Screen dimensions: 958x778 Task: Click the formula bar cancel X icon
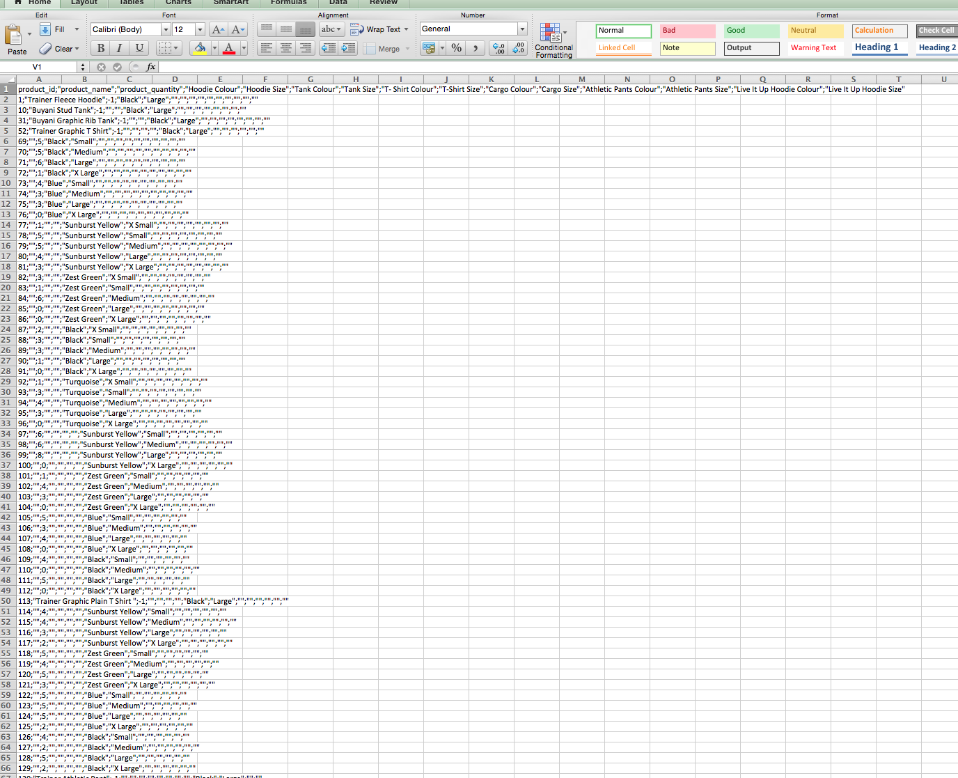point(101,67)
